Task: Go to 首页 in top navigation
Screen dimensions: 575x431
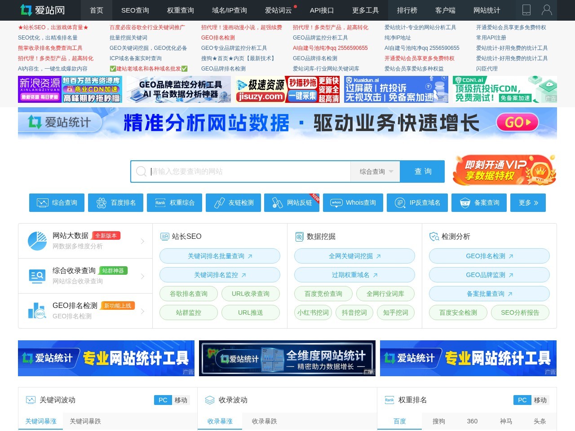Action: pyautogui.click(x=97, y=10)
